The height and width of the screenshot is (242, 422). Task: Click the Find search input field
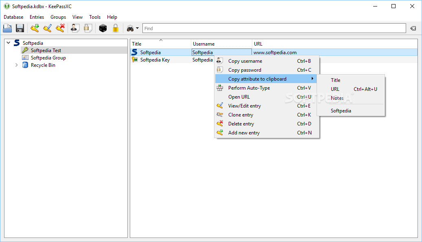tap(274, 28)
